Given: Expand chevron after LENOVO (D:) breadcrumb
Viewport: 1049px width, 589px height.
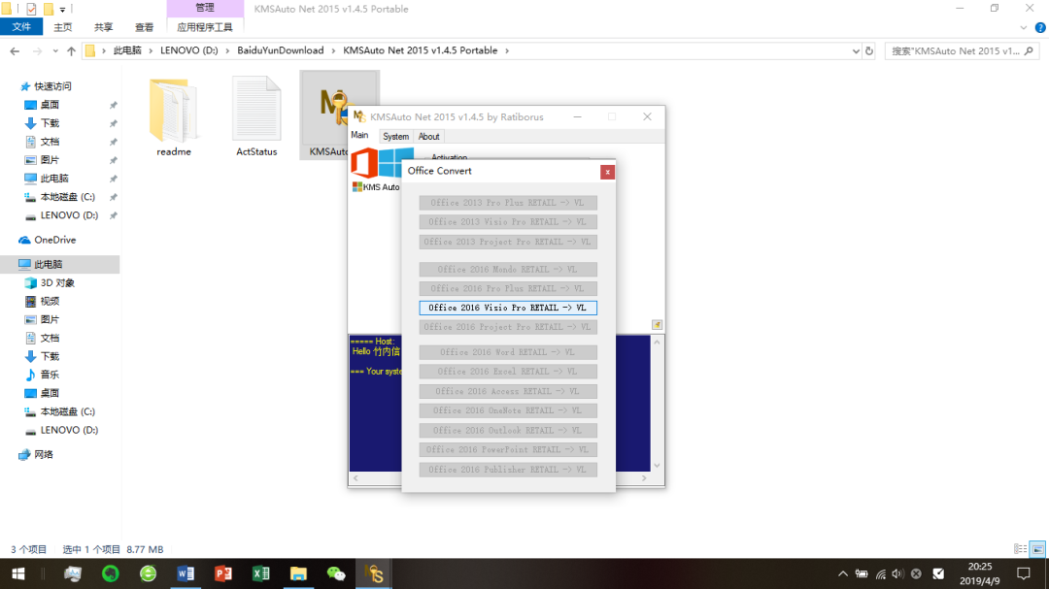Looking at the screenshot, I should click(227, 50).
